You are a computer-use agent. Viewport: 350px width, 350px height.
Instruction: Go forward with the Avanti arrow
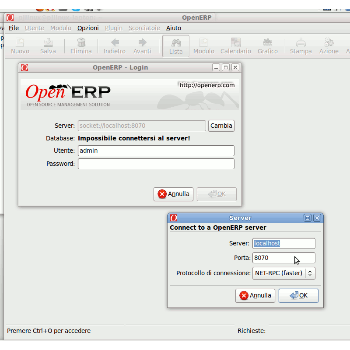(x=142, y=46)
